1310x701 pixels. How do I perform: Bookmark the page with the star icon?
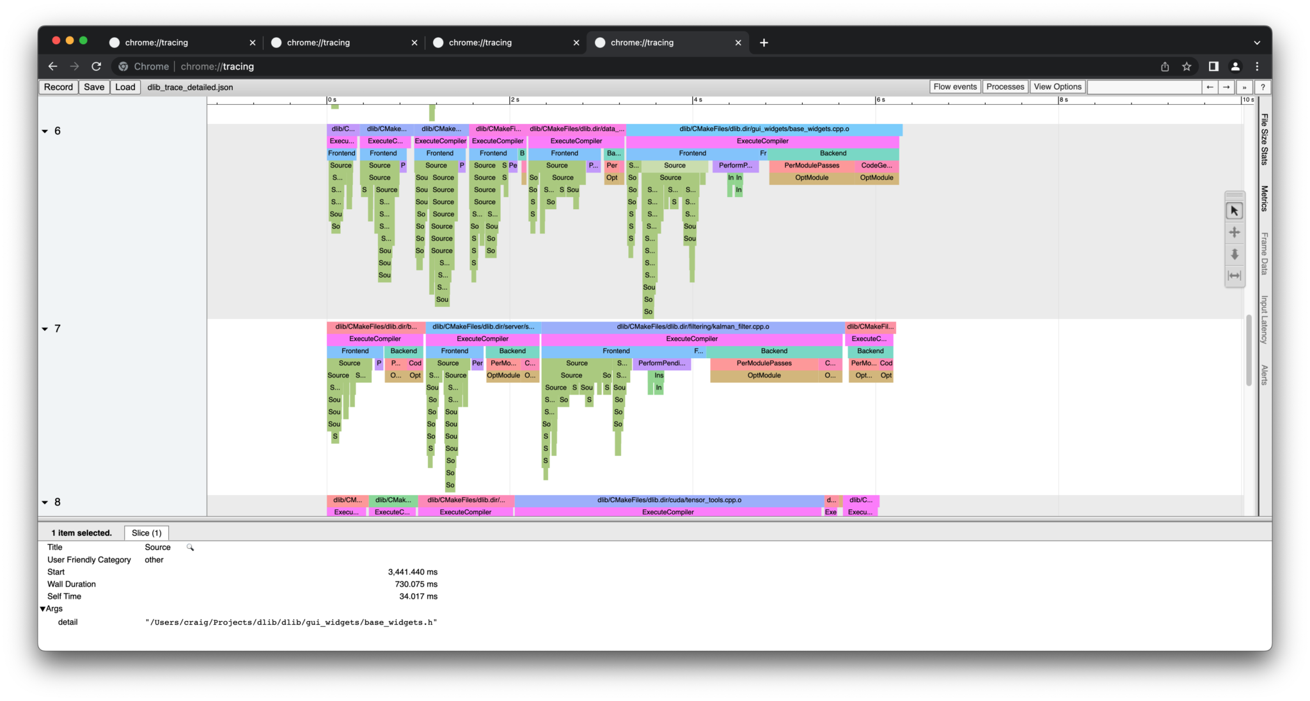coord(1187,66)
